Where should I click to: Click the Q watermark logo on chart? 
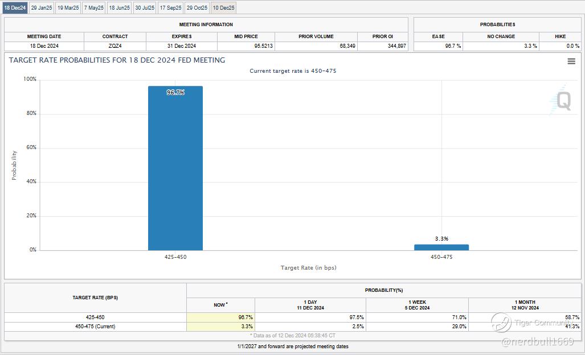(x=562, y=101)
